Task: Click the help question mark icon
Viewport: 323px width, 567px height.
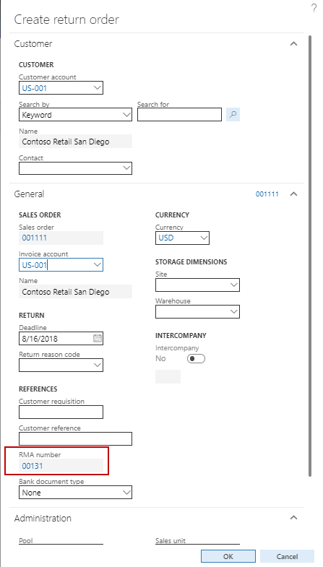Action: [314, 9]
